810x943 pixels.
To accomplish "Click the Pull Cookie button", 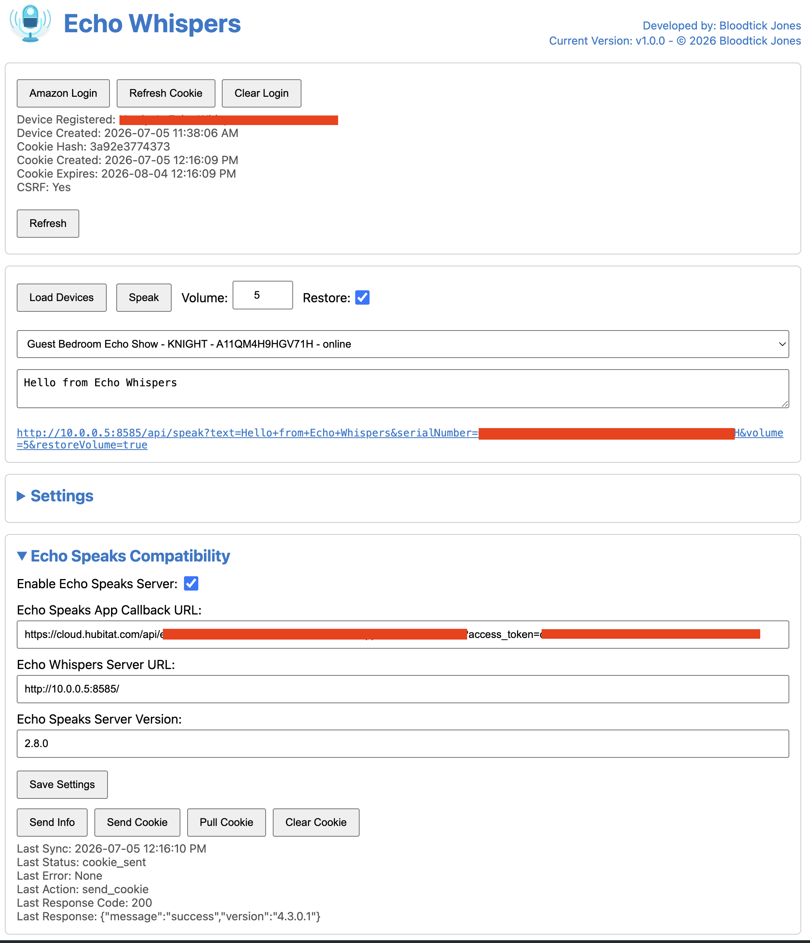I will (226, 822).
